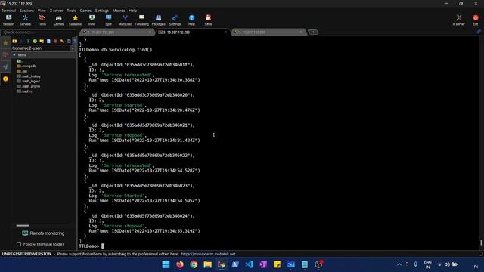The image size is (484, 272).
Task: Open the Games toolbar button
Action: coord(58,20)
